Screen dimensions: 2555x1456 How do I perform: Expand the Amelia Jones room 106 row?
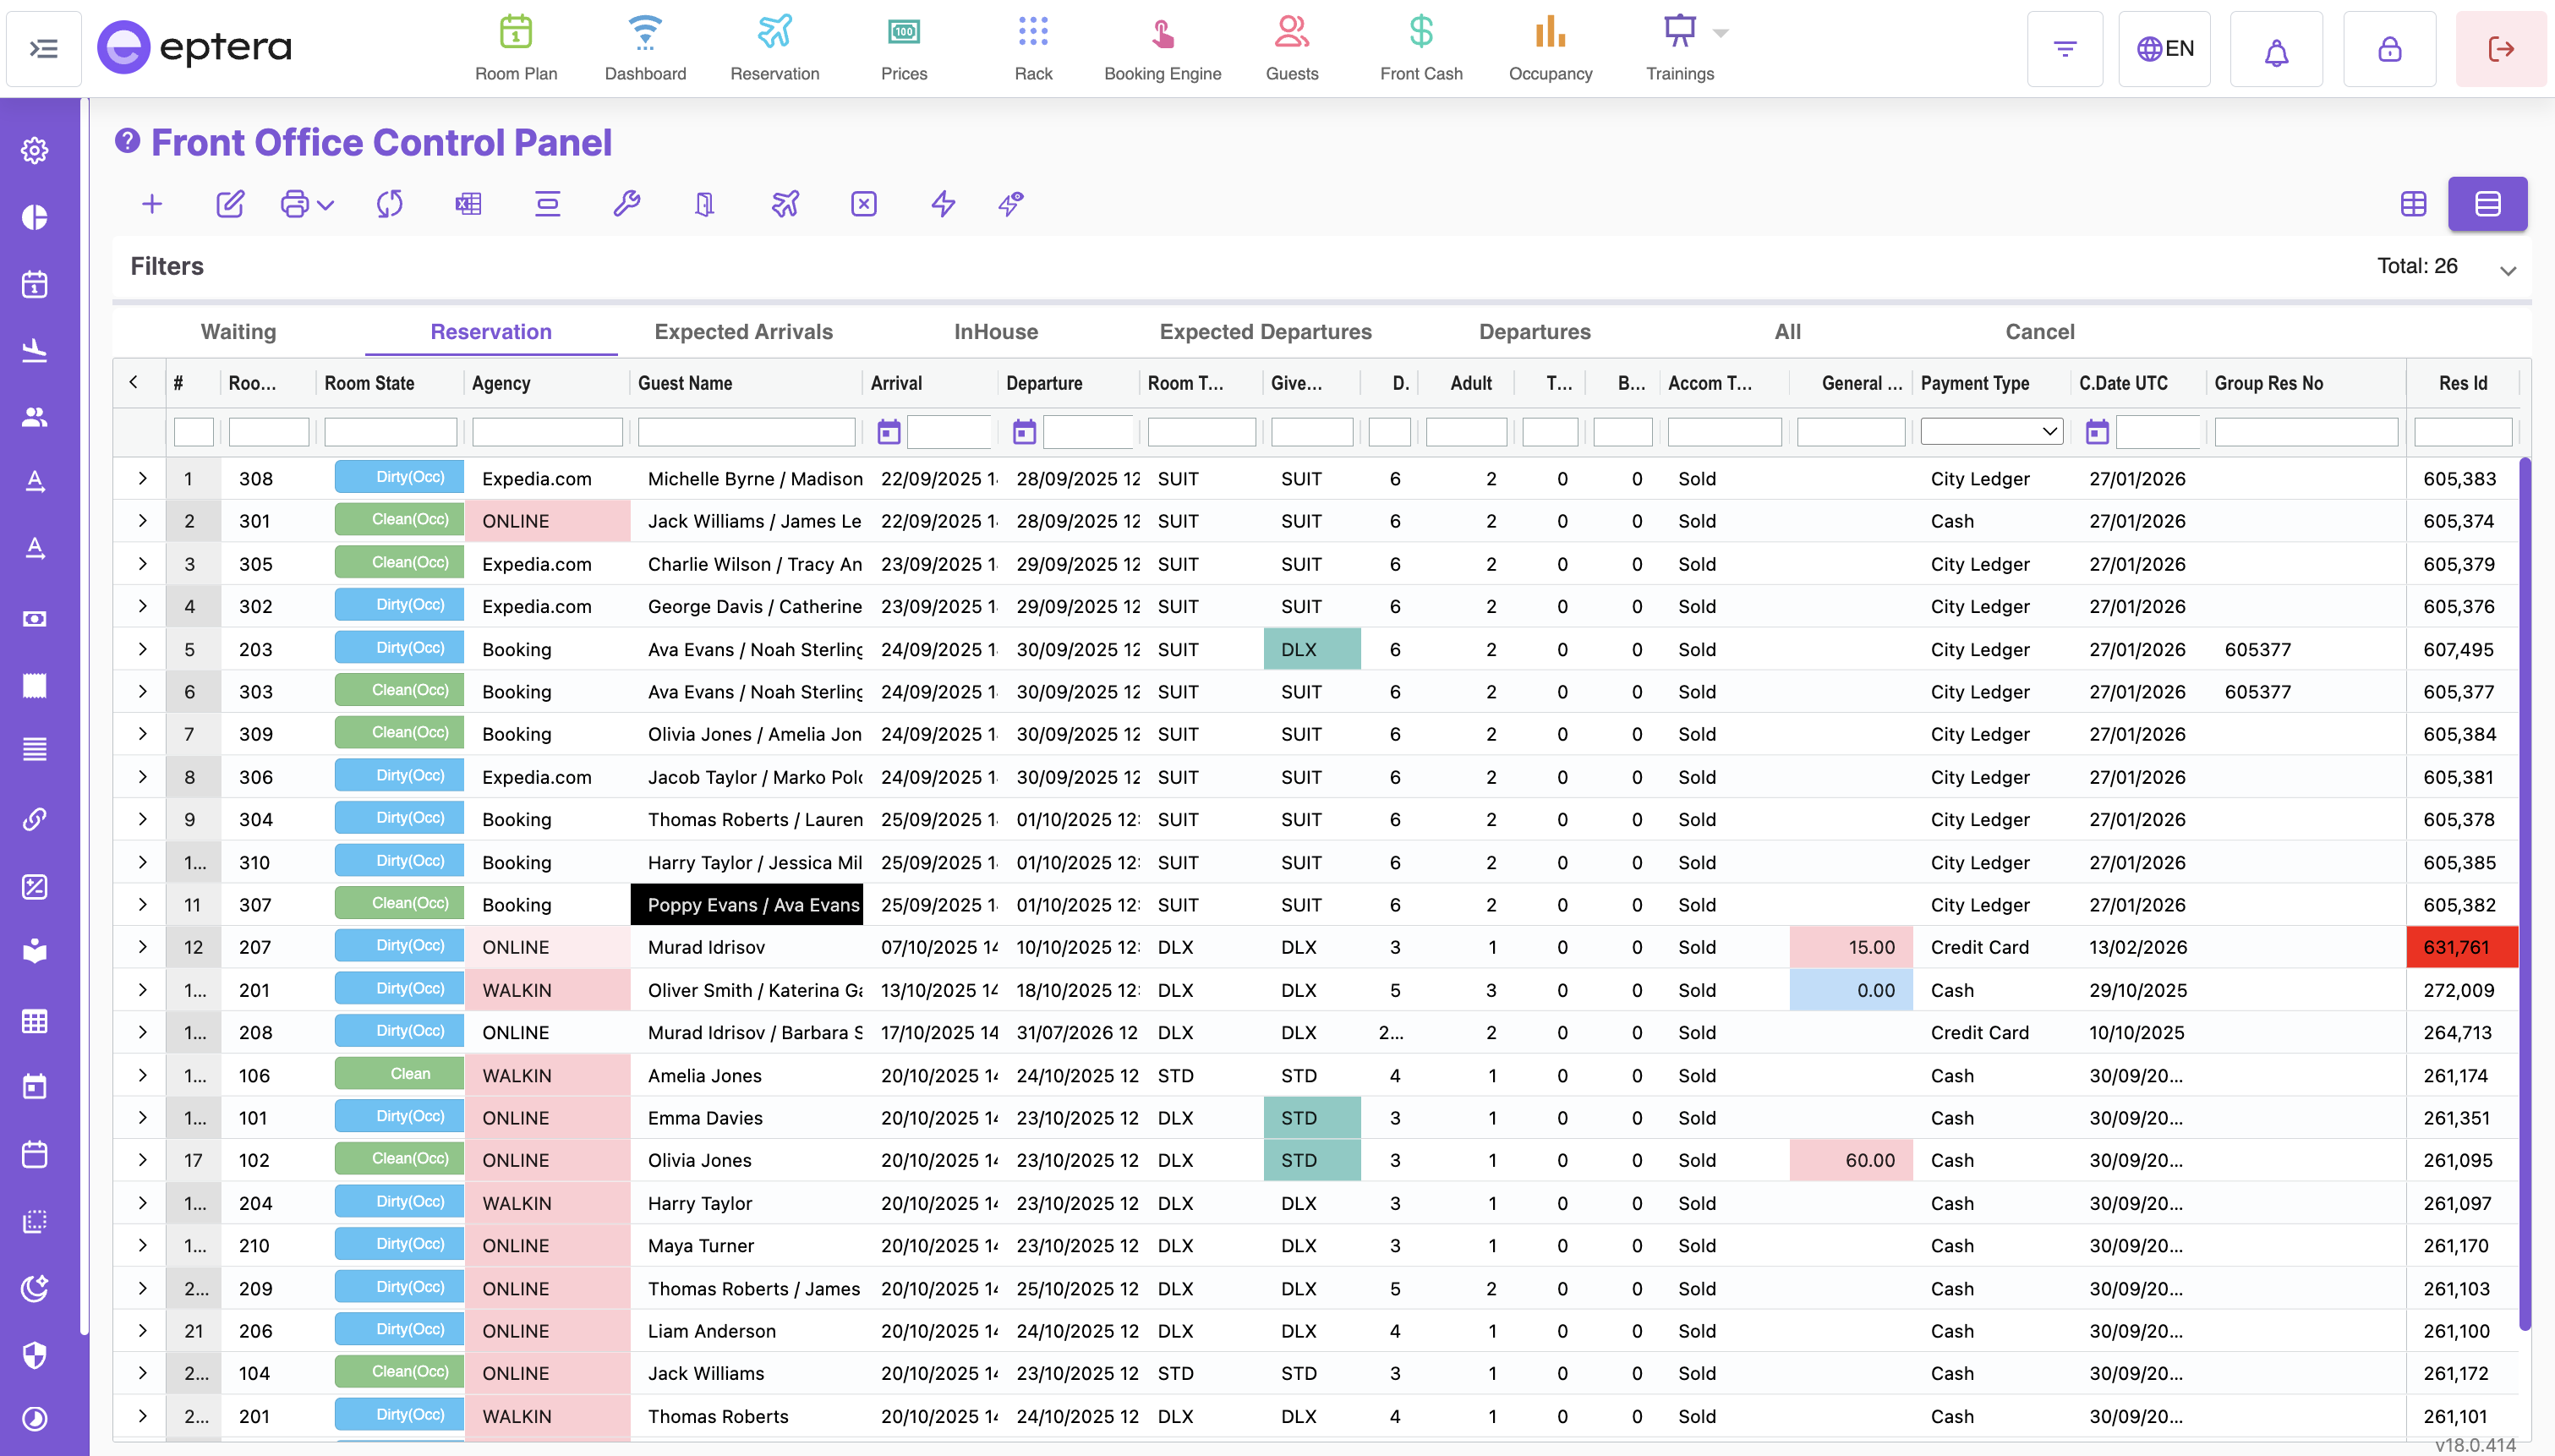click(x=142, y=1076)
